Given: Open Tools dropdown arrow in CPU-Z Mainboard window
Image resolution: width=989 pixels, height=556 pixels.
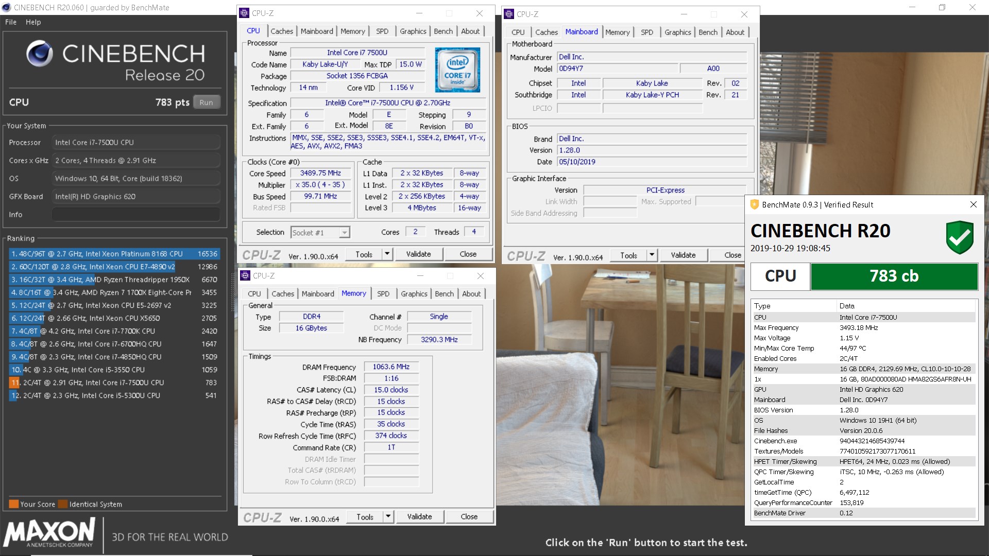Looking at the screenshot, I should pyautogui.click(x=652, y=255).
